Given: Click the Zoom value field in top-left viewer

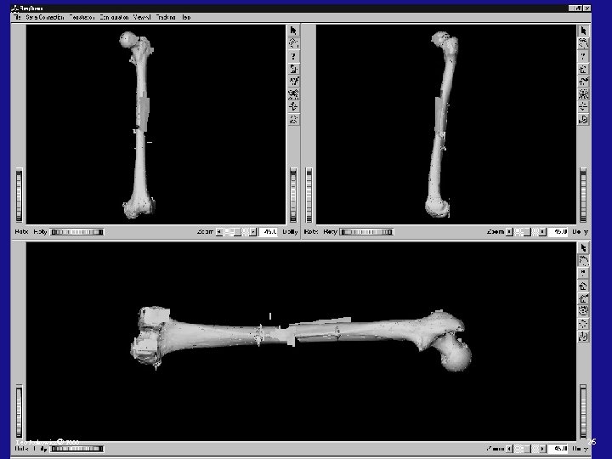Looking at the screenshot, I should (269, 232).
